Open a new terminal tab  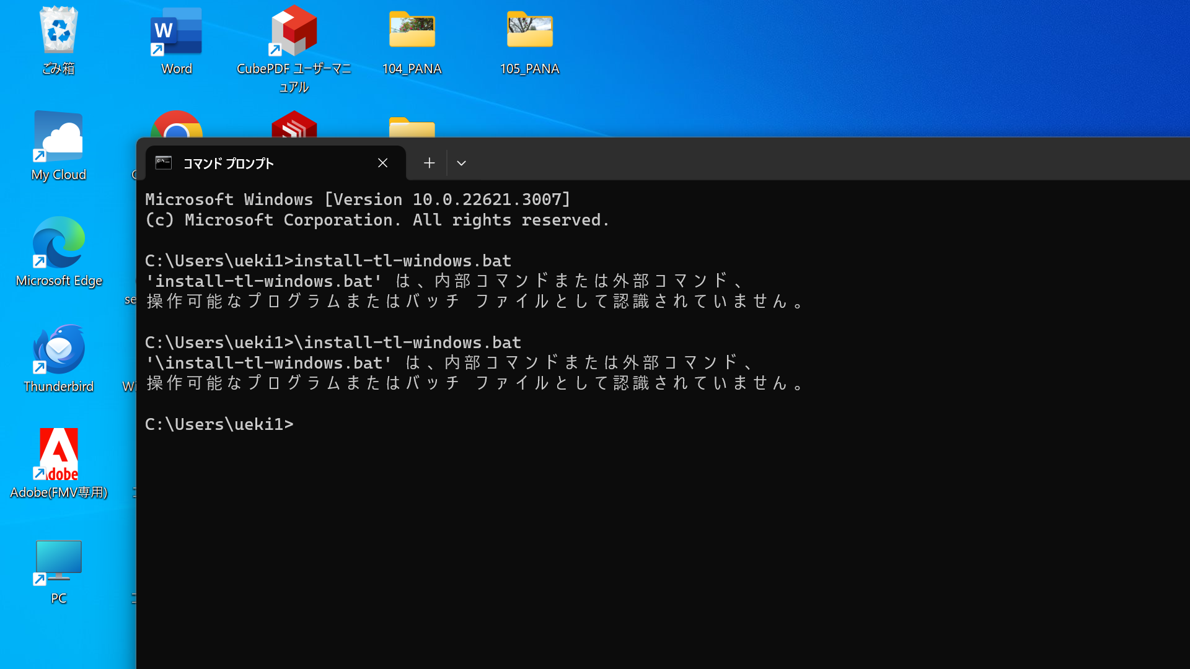coord(429,163)
